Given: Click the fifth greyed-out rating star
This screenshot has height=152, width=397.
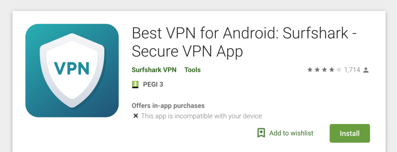Looking at the screenshot, I should tap(339, 70).
